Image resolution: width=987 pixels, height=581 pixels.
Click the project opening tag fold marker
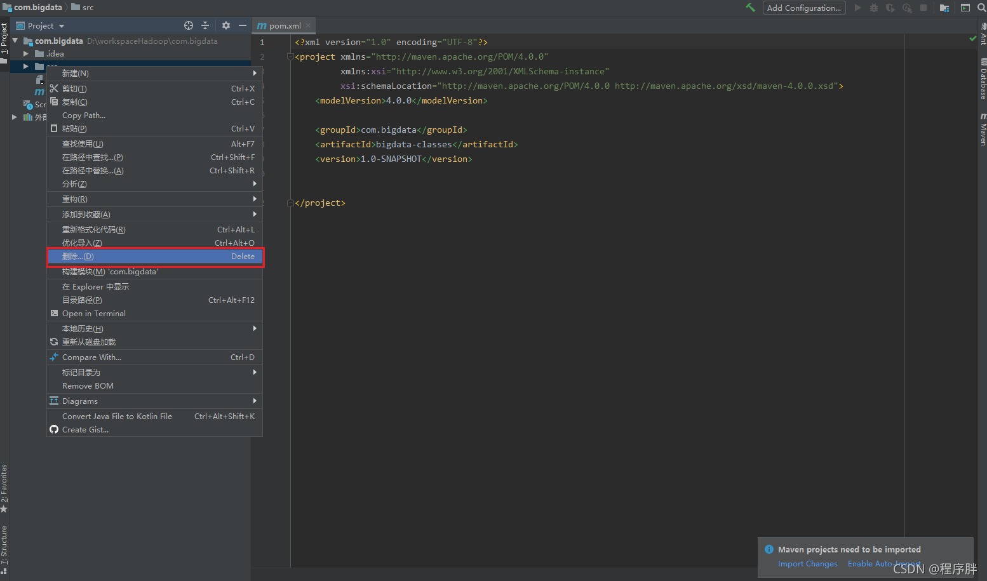(x=290, y=57)
